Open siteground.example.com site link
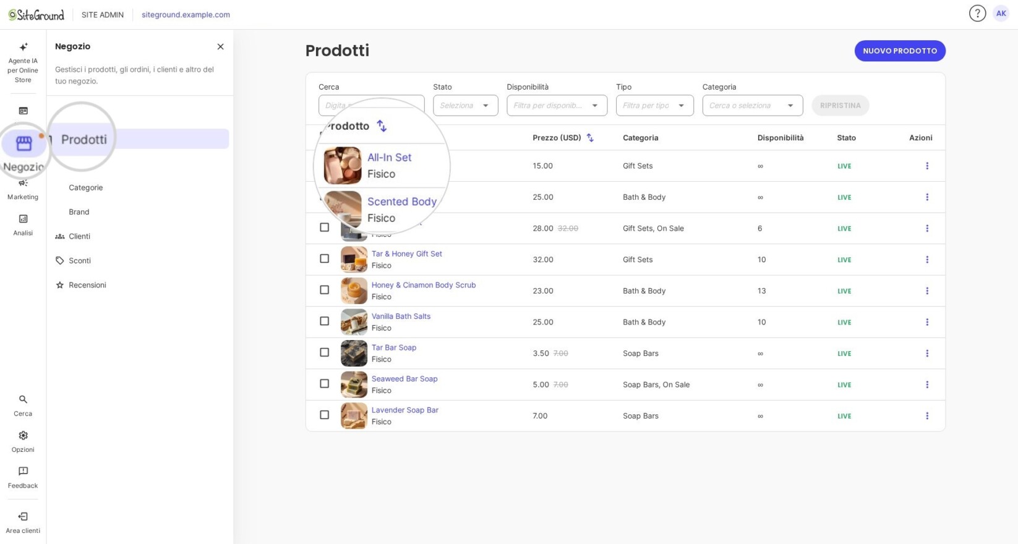The image size is (1018, 544). pos(186,15)
